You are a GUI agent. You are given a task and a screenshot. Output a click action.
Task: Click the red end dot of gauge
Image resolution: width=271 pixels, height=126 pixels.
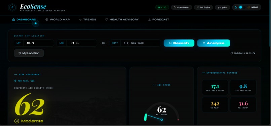pyautogui.click(x=178, y=120)
